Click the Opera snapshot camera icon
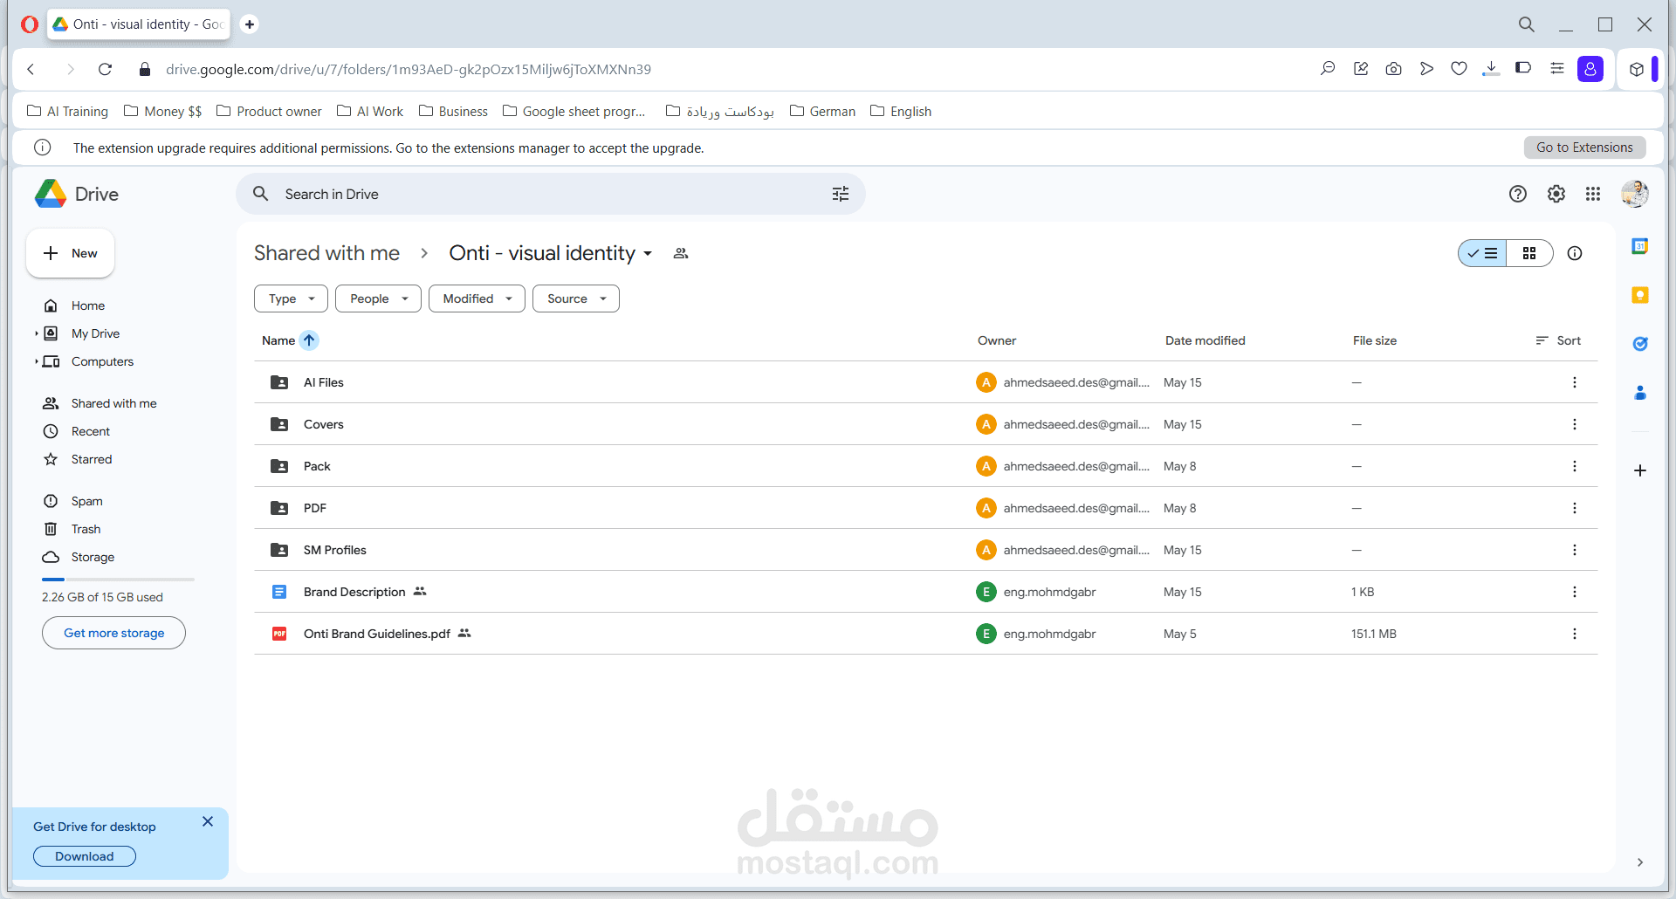 pyautogui.click(x=1393, y=69)
